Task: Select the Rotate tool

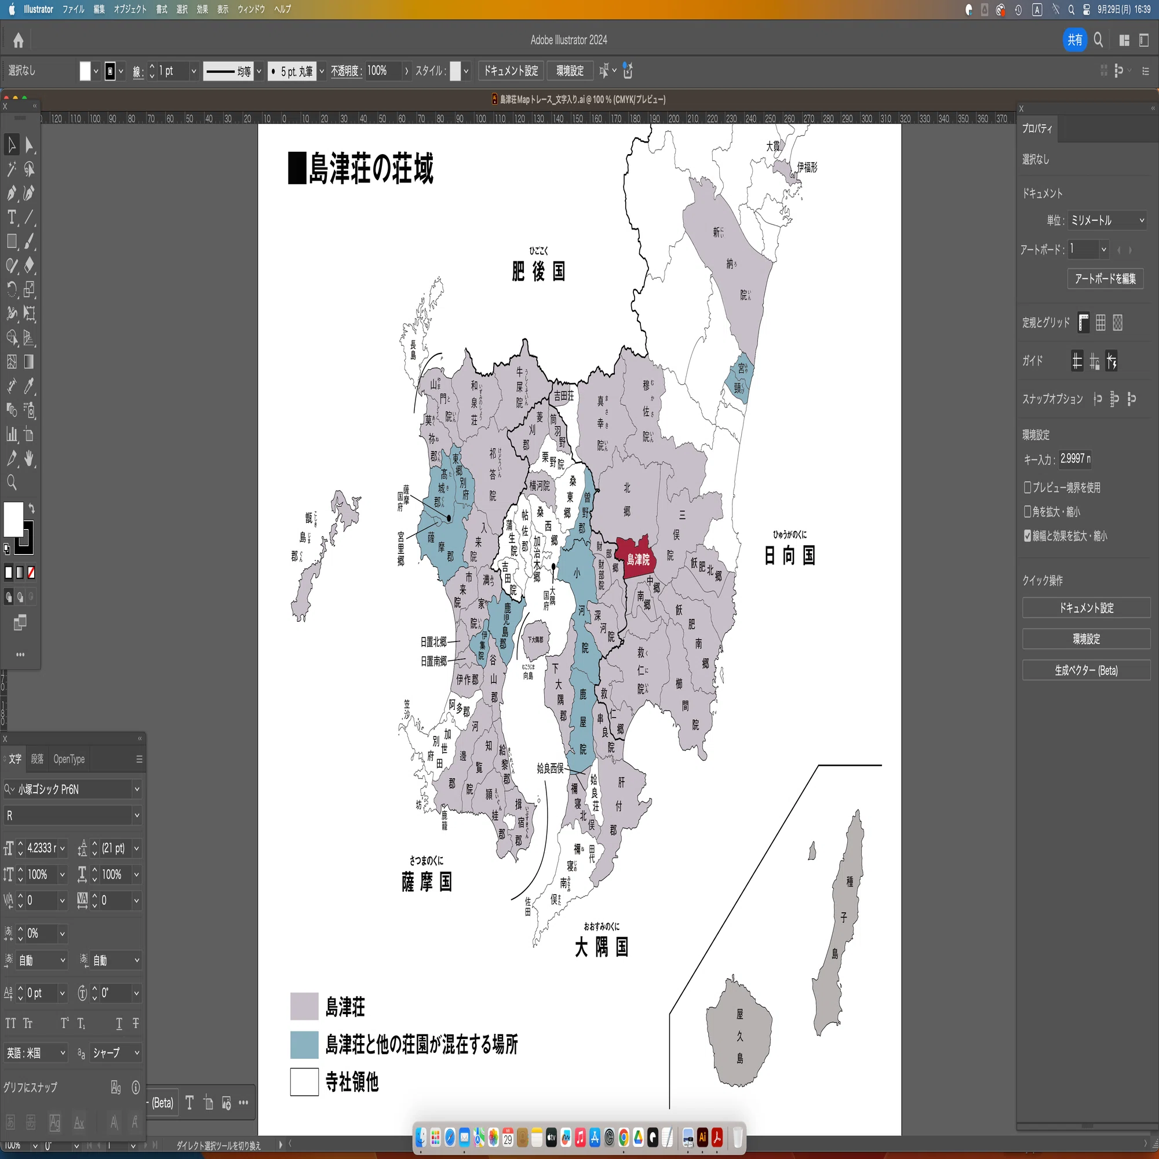Action: point(12,290)
